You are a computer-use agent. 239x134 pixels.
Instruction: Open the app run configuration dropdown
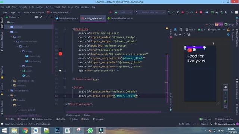coord(124,12)
